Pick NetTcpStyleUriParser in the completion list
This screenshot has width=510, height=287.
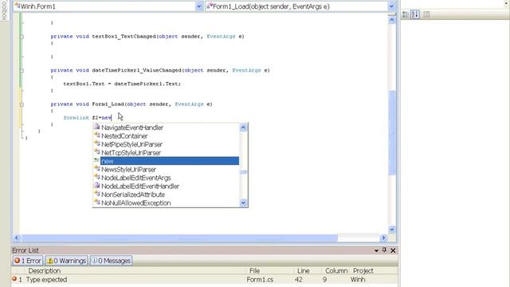click(131, 152)
